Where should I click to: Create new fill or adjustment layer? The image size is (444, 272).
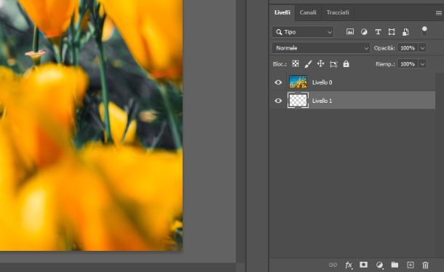coord(379,265)
